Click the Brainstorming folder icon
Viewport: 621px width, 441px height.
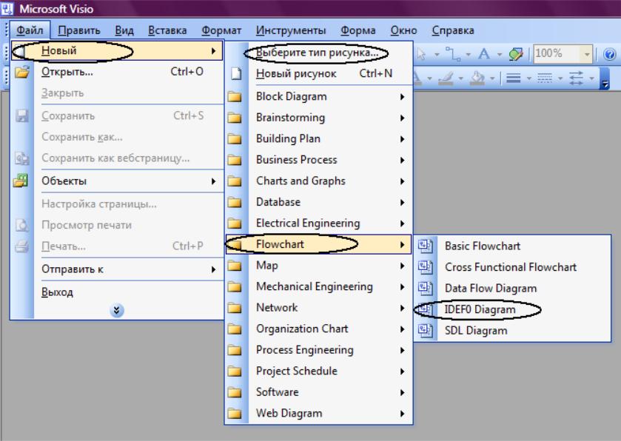pyautogui.click(x=235, y=118)
